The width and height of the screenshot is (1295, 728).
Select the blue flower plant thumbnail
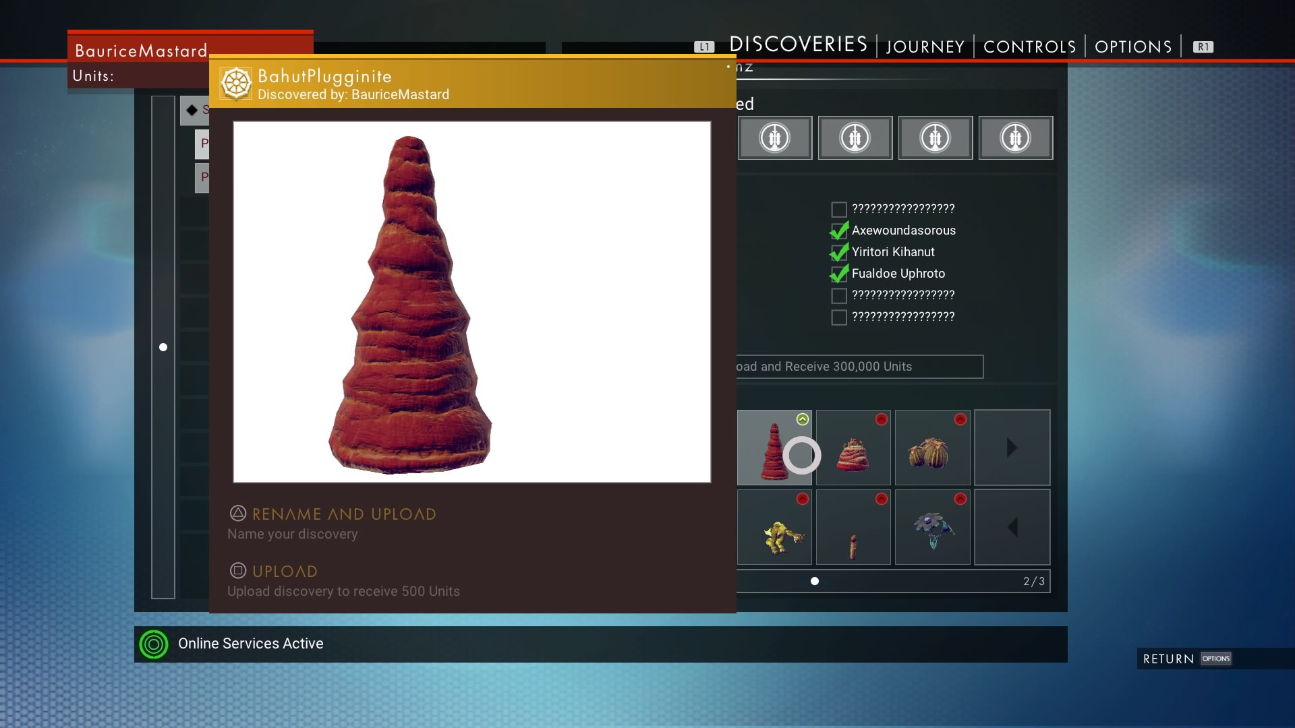tap(932, 527)
